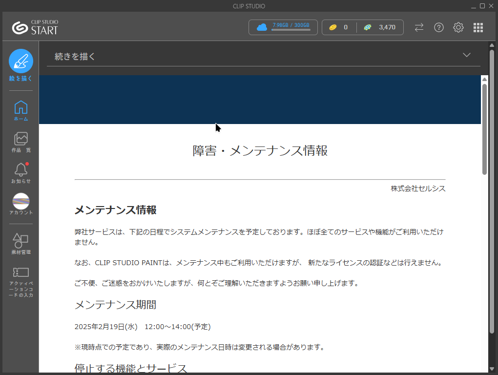This screenshot has width=498, height=375.
Task: Open activation code entry ticket icon
Action: click(21, 272)
